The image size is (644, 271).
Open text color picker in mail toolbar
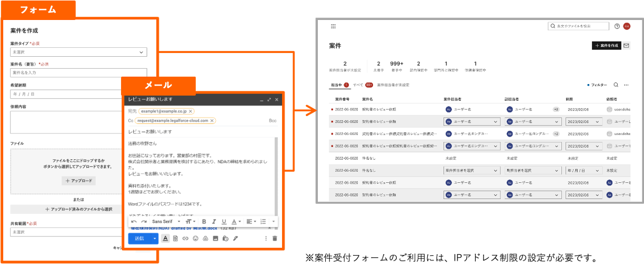pos(235,222)
